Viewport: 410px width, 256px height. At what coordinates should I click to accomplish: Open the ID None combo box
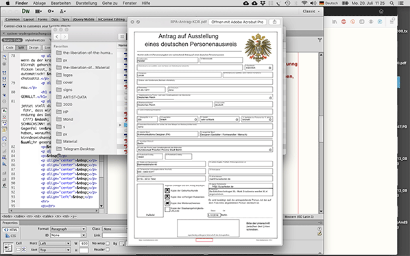(x=68, y=235)
